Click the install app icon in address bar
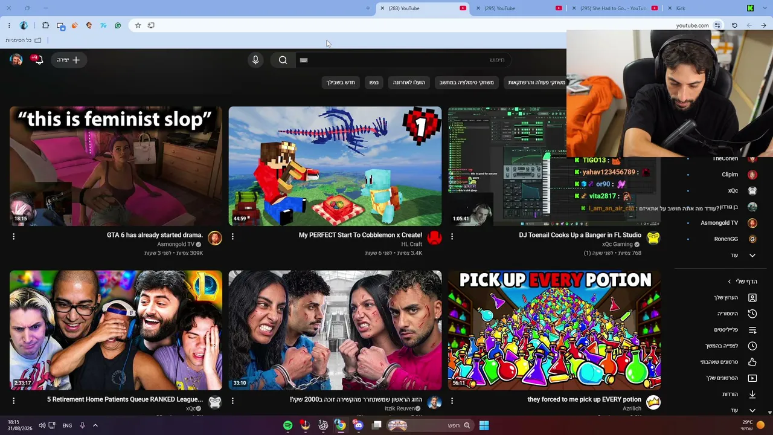Viewport: 773px width, 435px height. 151,25
